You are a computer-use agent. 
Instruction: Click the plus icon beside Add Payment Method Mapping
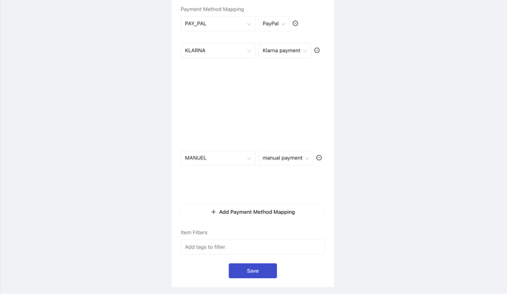click(213, 212)
